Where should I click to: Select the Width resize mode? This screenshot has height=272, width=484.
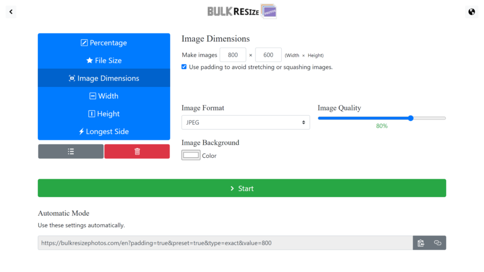click(x=104, y=96)
